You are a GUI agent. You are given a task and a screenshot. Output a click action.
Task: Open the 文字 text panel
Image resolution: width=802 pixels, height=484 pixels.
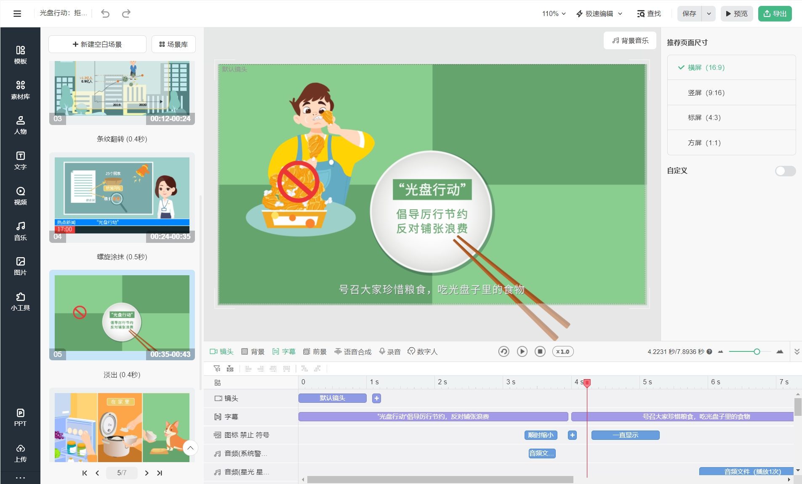[20, 160]
